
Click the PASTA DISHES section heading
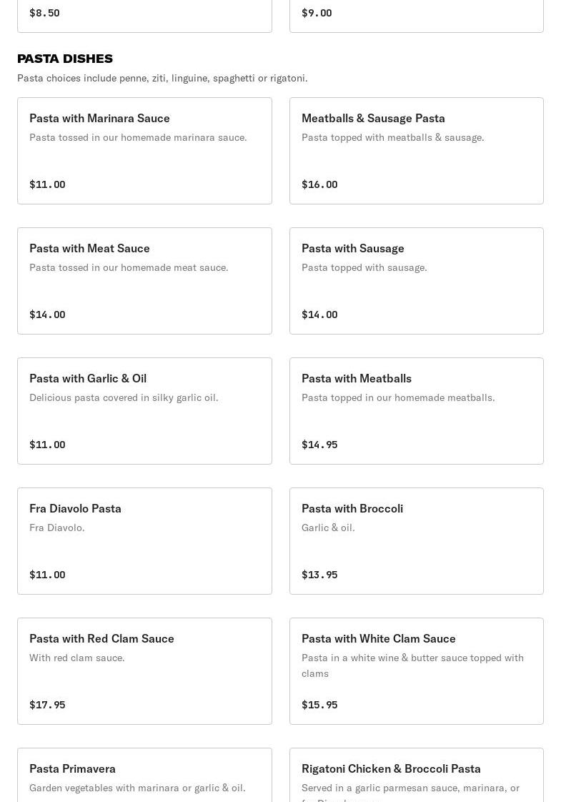click(65, 59)
